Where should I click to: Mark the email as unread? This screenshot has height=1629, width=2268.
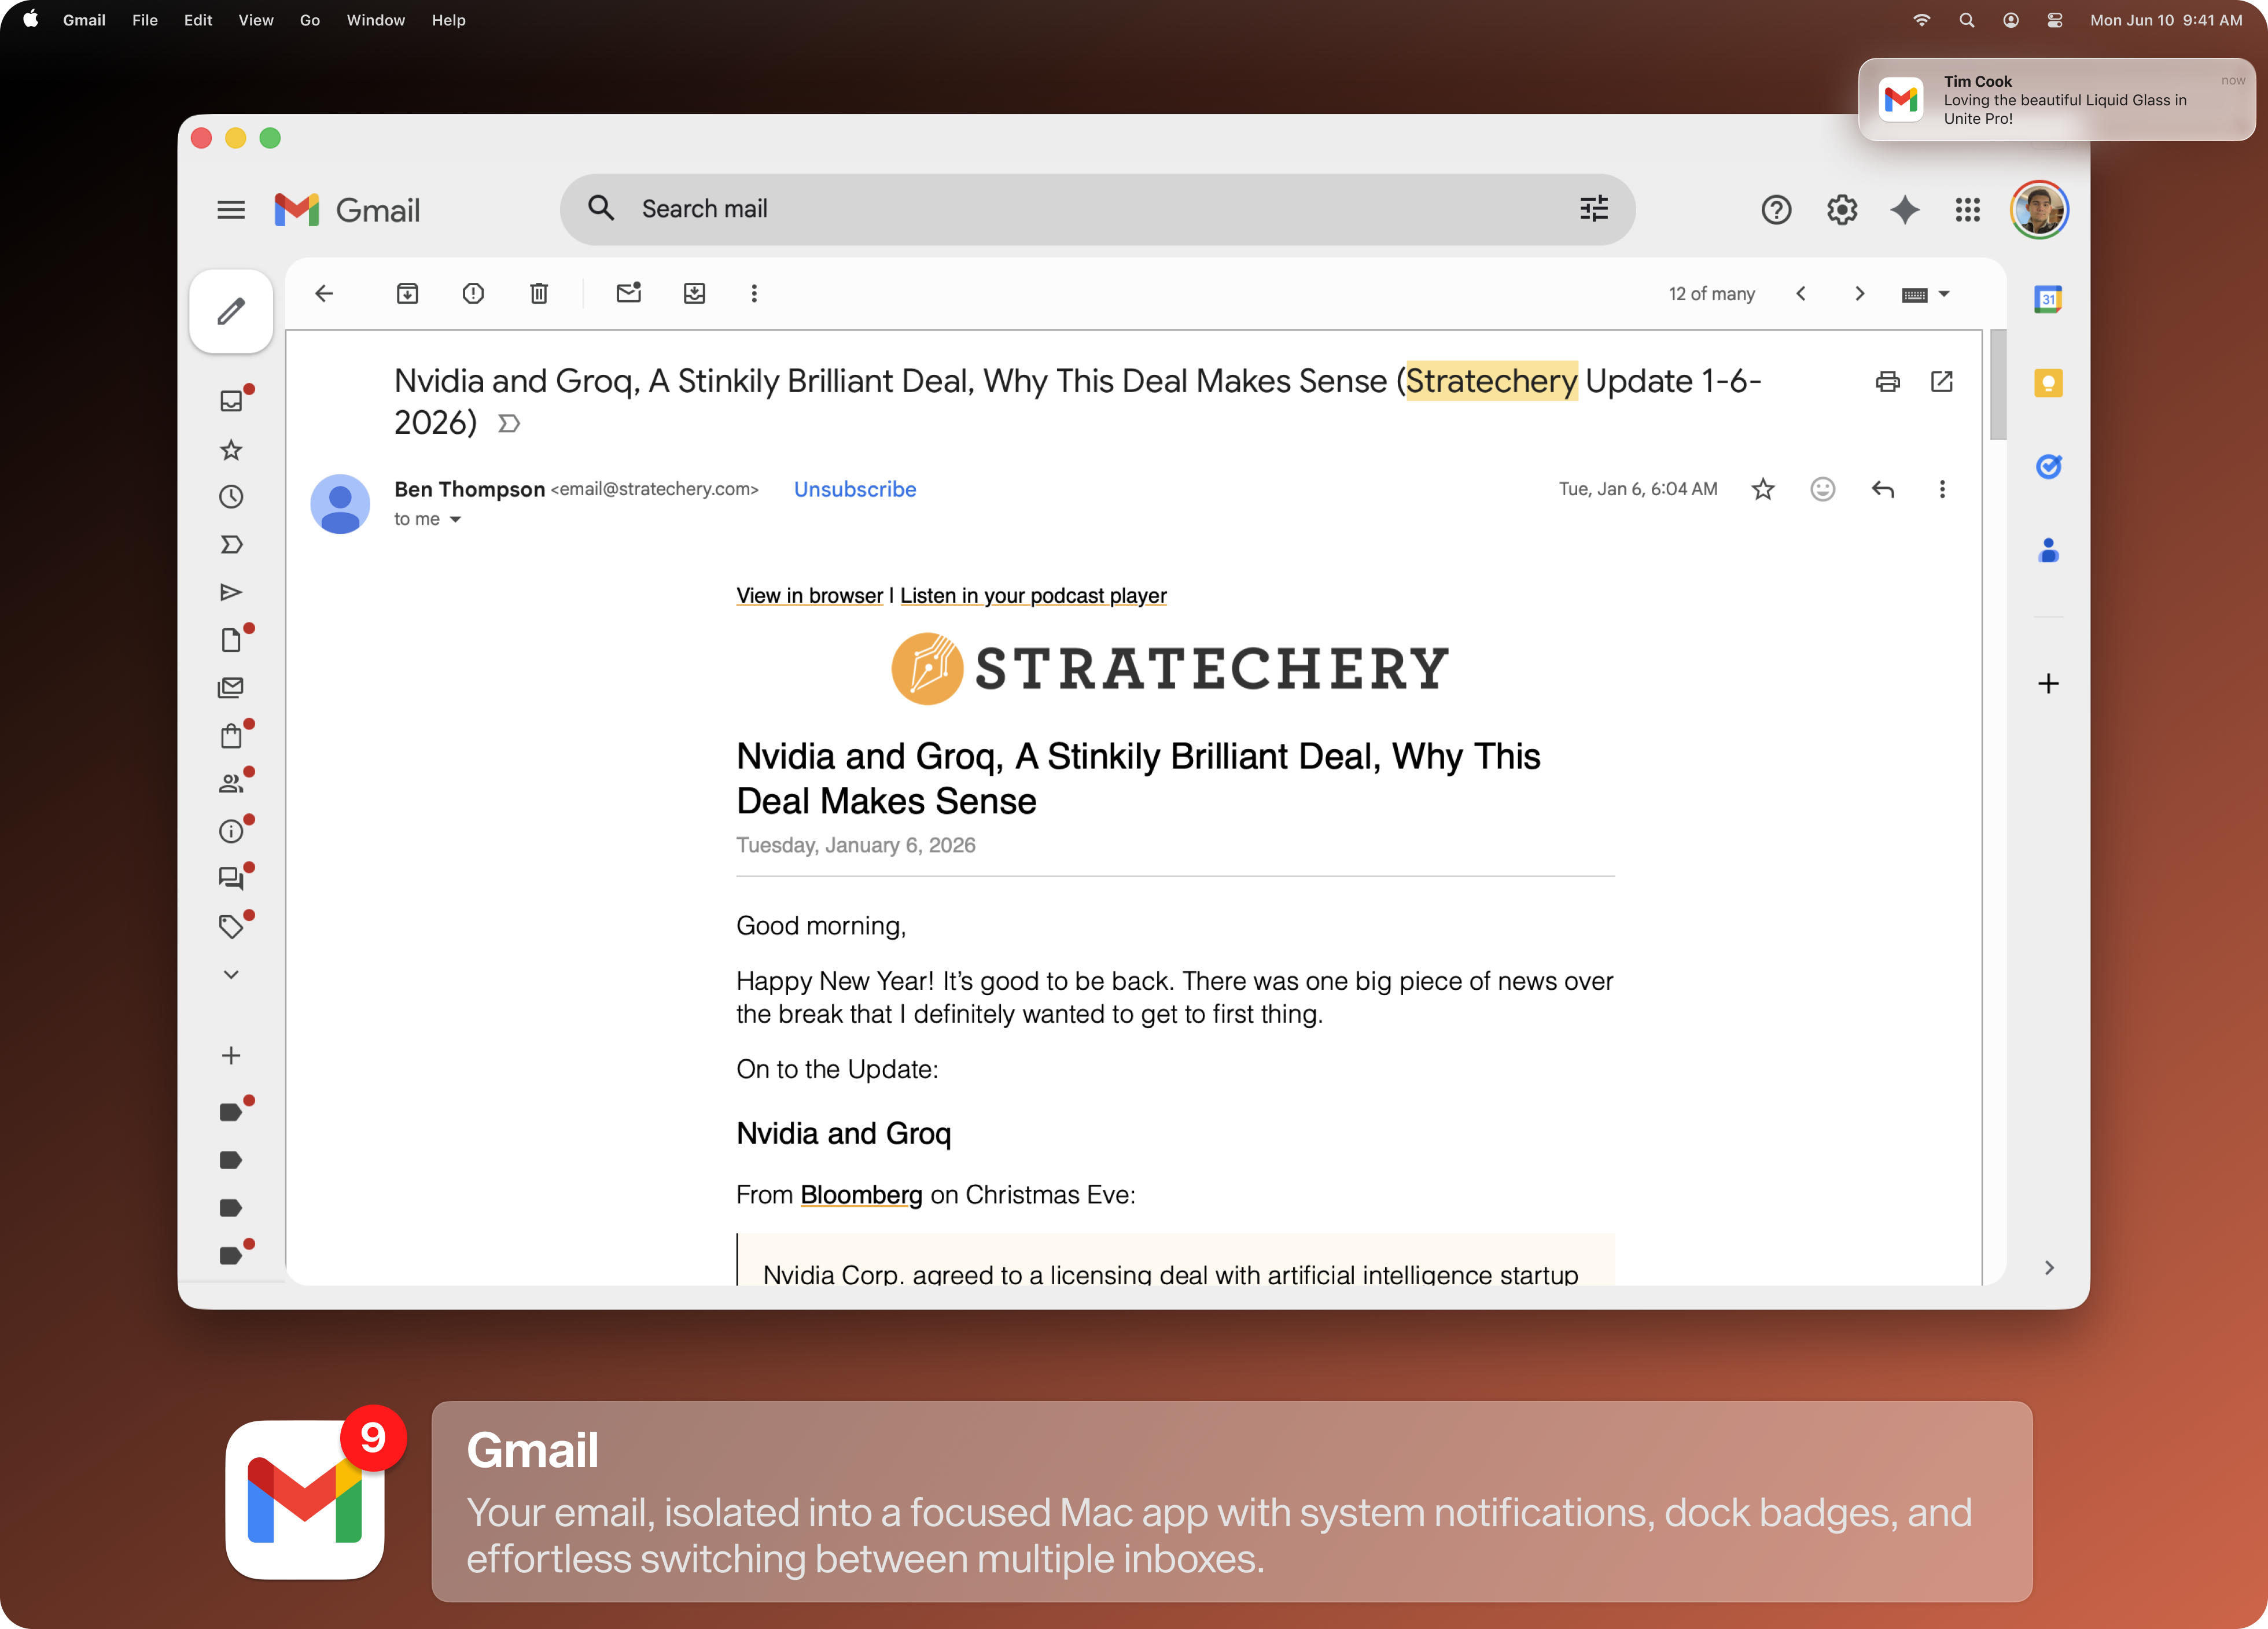point(628,293)
